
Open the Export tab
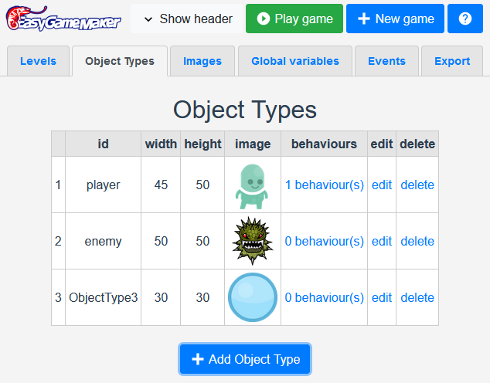(x=452, y=61)
